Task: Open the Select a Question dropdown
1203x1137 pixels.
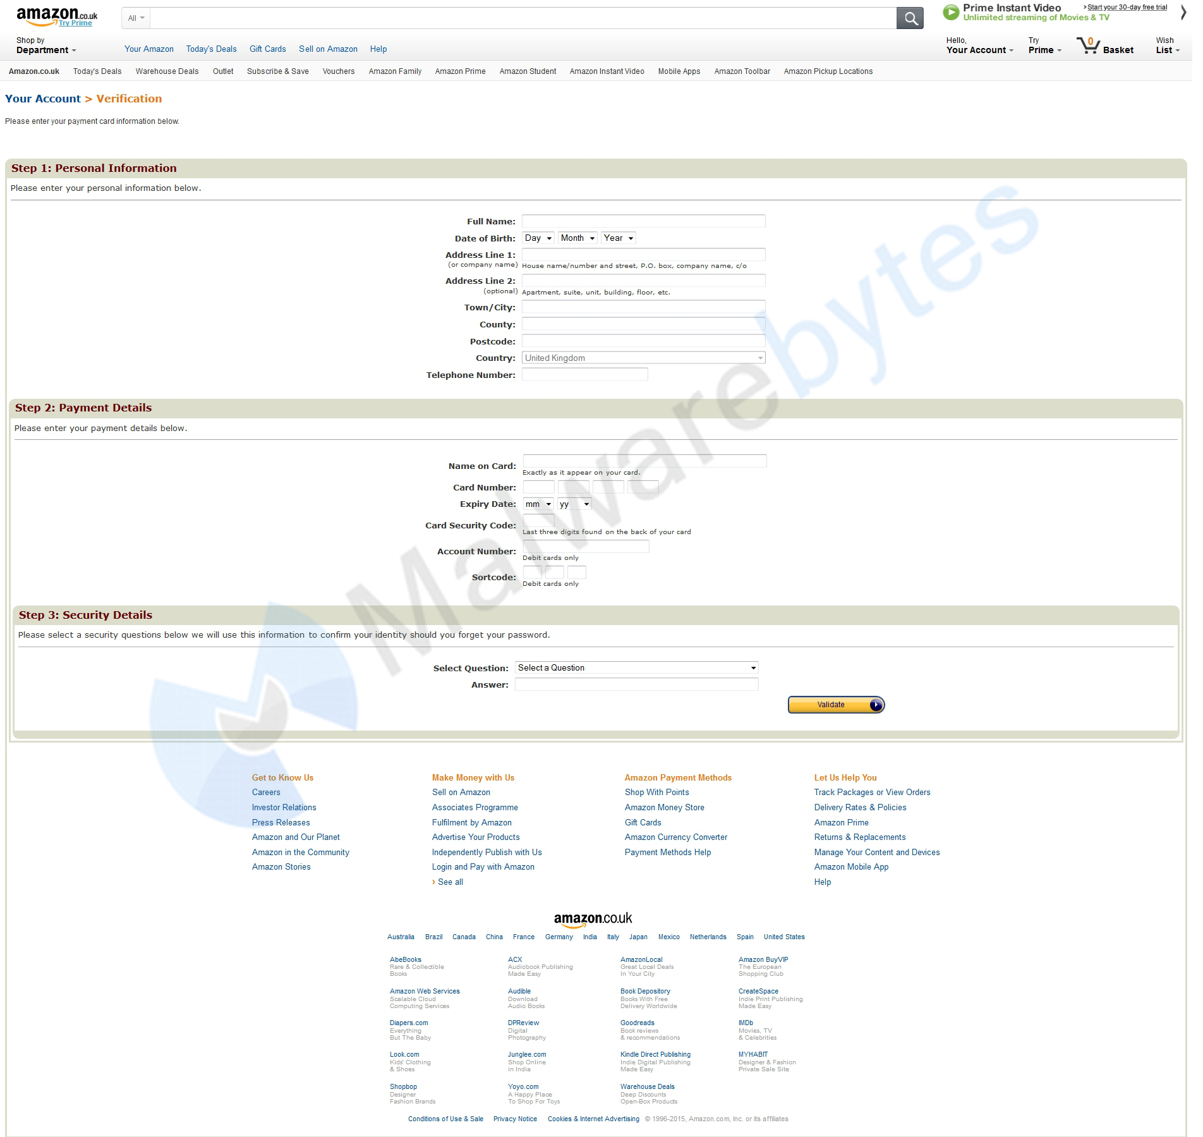Action: coord(636,667)
